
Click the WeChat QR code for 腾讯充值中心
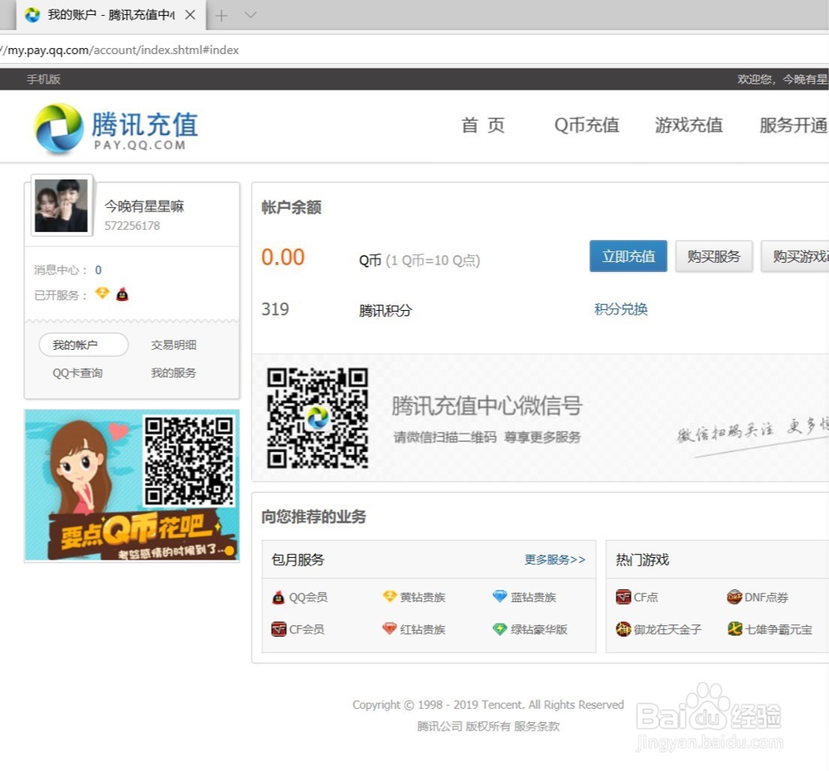[318, 418]
